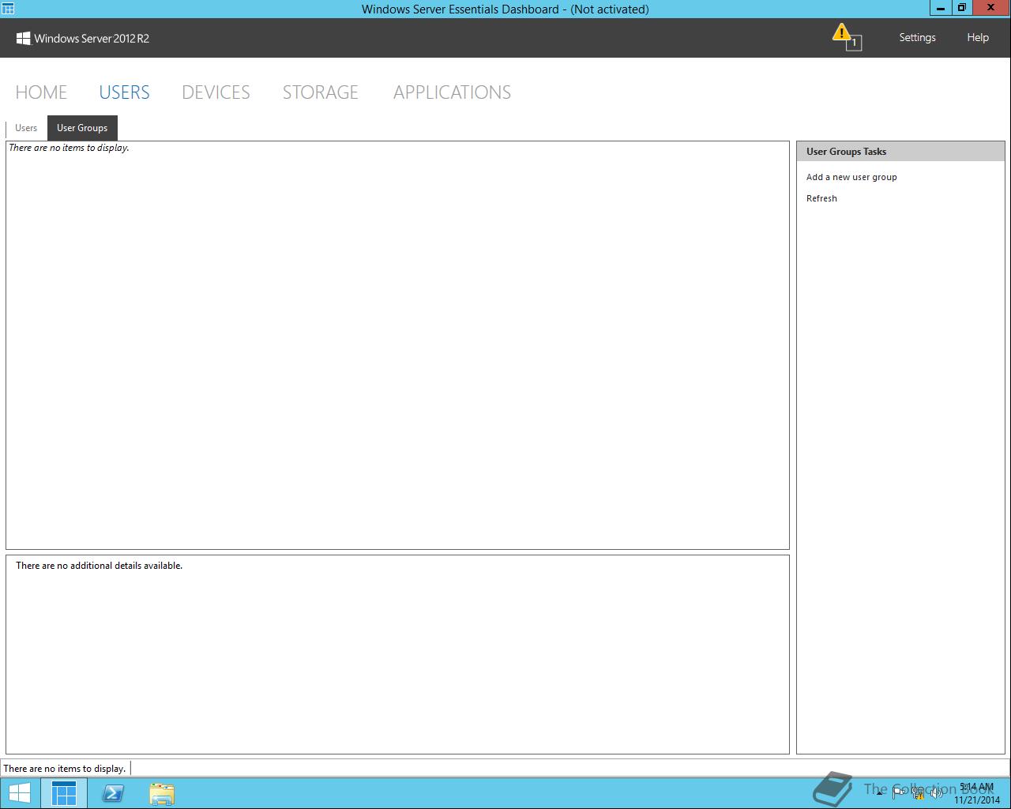Image resolution: width=1011 pixels, height=809 pixels.
Task: Select the USERS section
Action: [124, 92]
